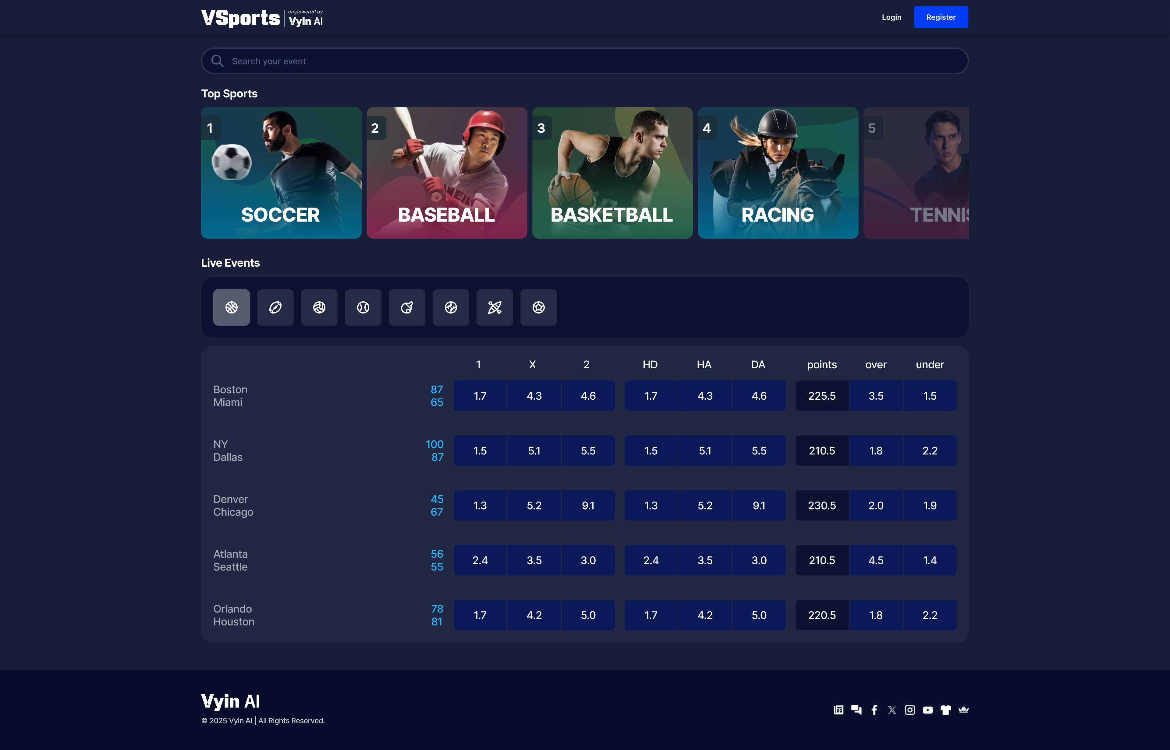Pick Boston–Miami under odds 1.5
This screenshot has width=1170, height=750.
click(930, 396)
